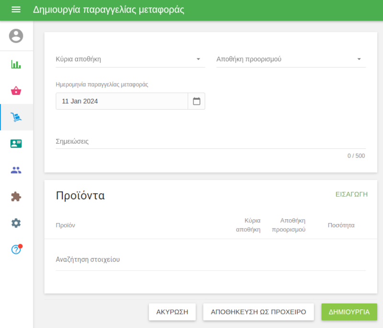
Task: Go to the bar chart dashboard
Action: (x=16, y=64)
